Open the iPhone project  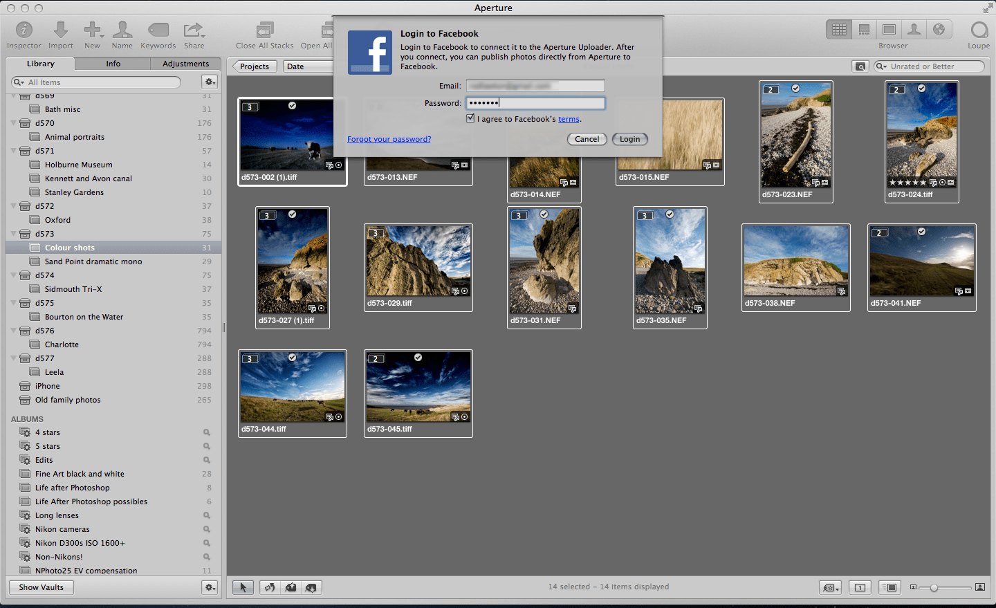tap(113, 386)
